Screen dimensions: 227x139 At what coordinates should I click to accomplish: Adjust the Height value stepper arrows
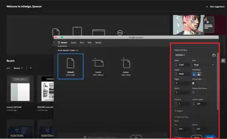(x=176, y=74)
